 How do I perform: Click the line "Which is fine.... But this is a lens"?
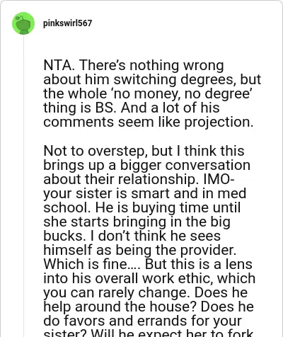[148, 264]
